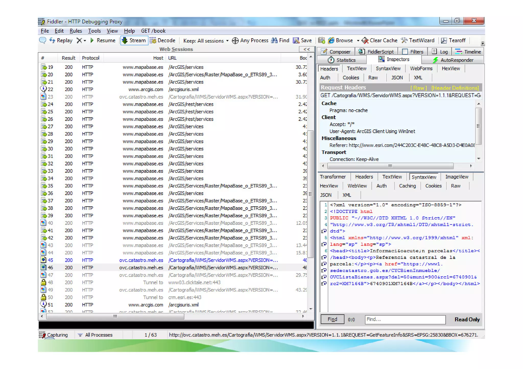Open the remove sessions X dropdown arrow
The width and height of the screenshot is (523, 369).
tap(85, 41)
